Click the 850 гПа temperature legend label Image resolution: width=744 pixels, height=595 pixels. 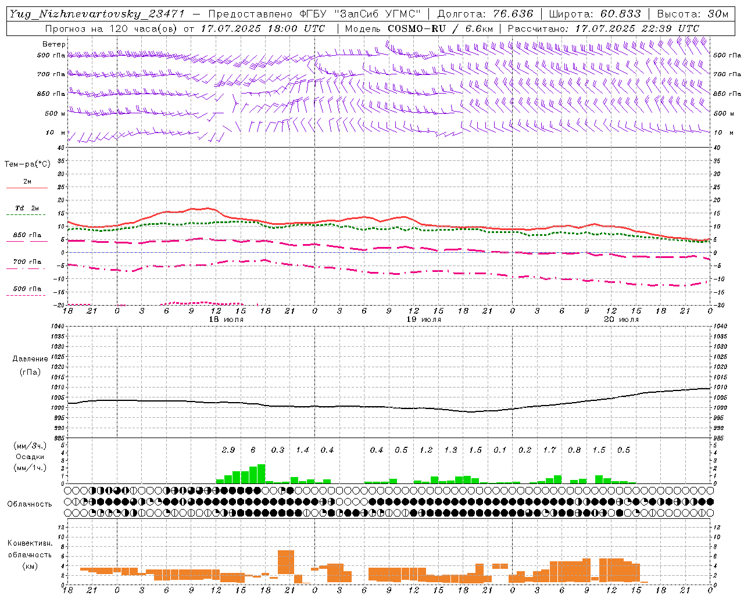27,235
